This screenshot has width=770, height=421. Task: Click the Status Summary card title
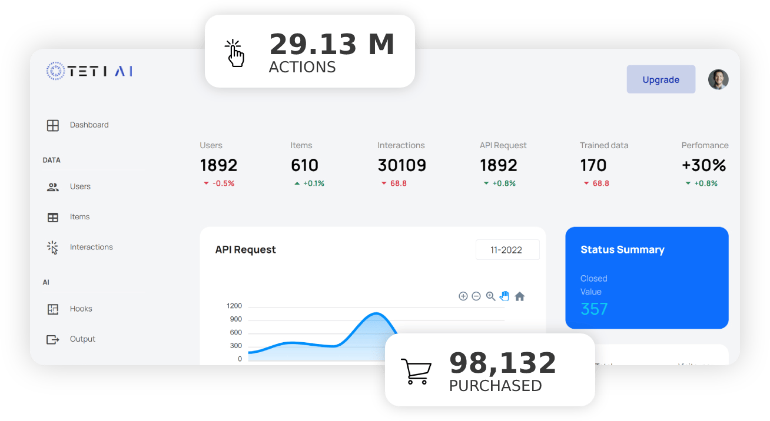click(x=622, y=250)
